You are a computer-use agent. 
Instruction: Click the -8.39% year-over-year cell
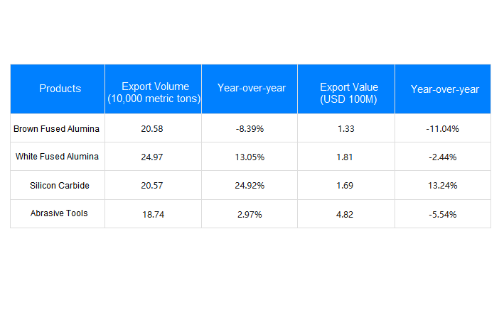click(x=250, y=128)
